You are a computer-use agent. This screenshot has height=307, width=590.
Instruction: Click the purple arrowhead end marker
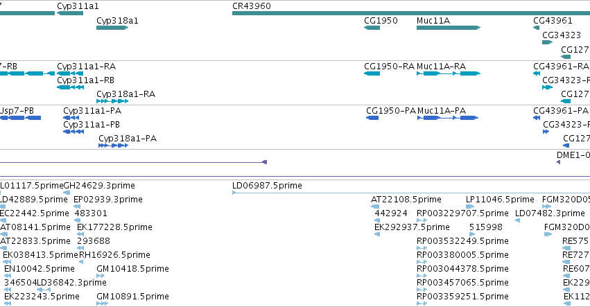point(265,162)
